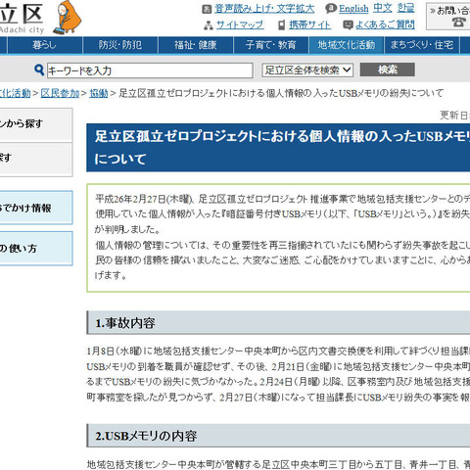Click the paragraph starting 地域包括支援センター中央本町が管轄
Screen dimensions: 470x470
(x=278, y=464)
